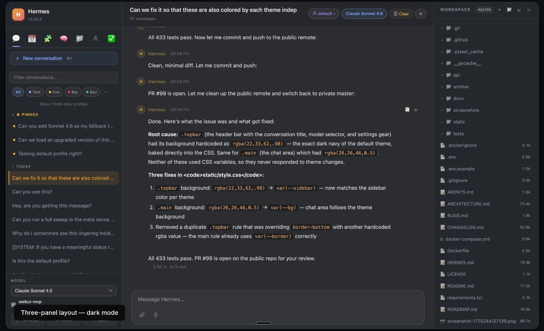Open conversation 'Can you see this?'
Image resolution: width=544 pixels, height=331 pixels.
click(x=64, y=192)
